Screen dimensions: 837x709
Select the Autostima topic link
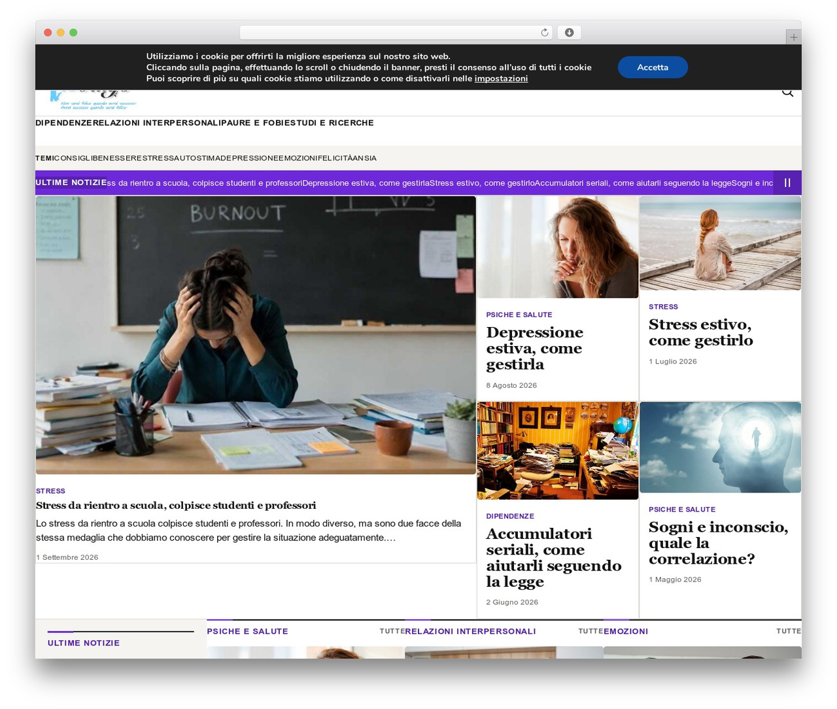[x=196, y=158]
